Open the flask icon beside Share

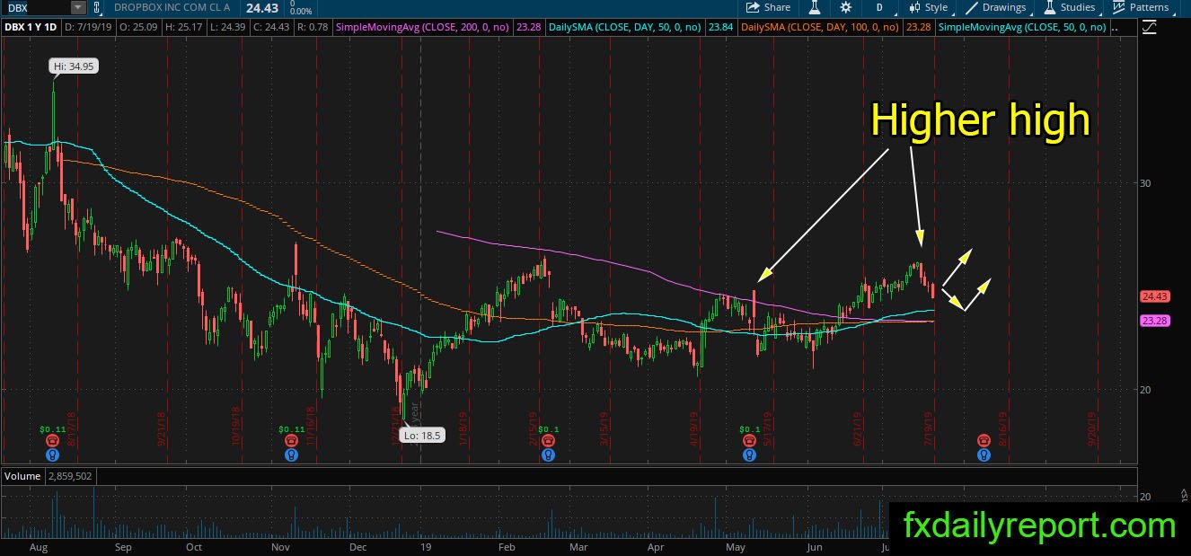[x=815, y=7]
